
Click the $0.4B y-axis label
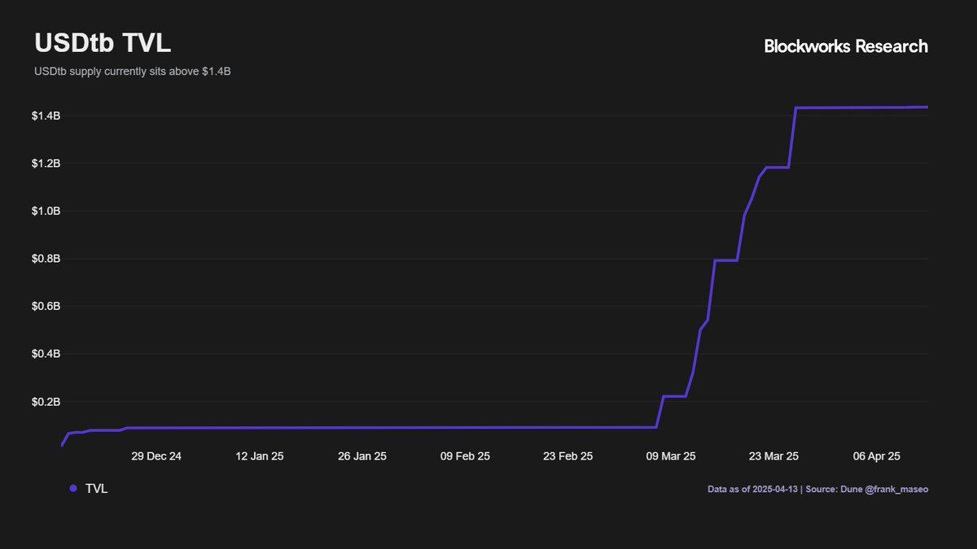46,355
